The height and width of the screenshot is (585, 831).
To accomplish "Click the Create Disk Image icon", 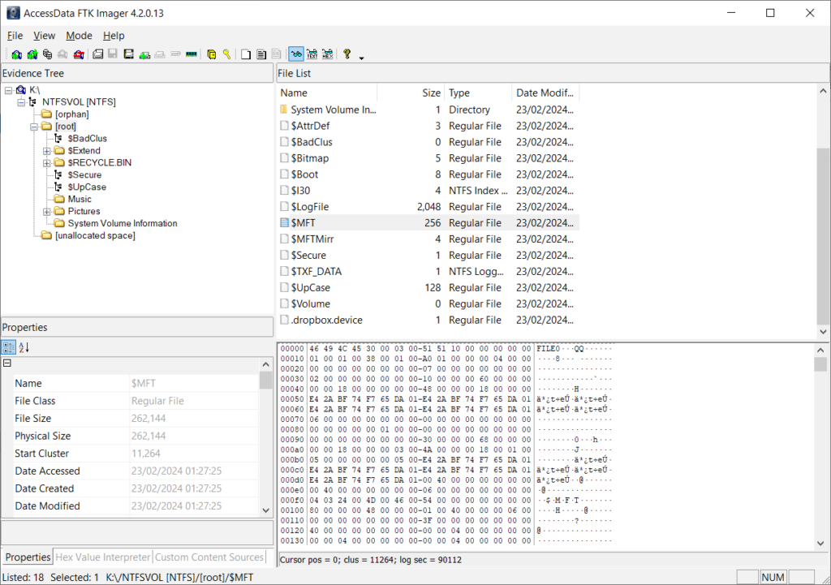I will click(x=98, y=54).
